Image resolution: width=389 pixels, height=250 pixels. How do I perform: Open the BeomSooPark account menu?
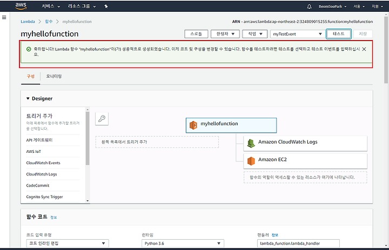point(332,6)
